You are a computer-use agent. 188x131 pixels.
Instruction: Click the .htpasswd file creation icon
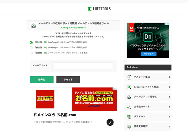129,87
